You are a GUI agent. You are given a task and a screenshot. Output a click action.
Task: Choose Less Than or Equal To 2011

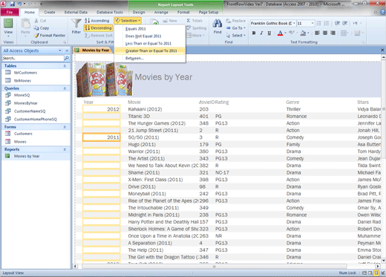[150, 44]
